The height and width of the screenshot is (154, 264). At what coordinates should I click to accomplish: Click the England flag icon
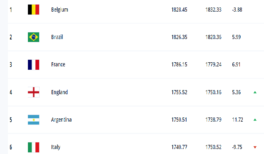33,92
